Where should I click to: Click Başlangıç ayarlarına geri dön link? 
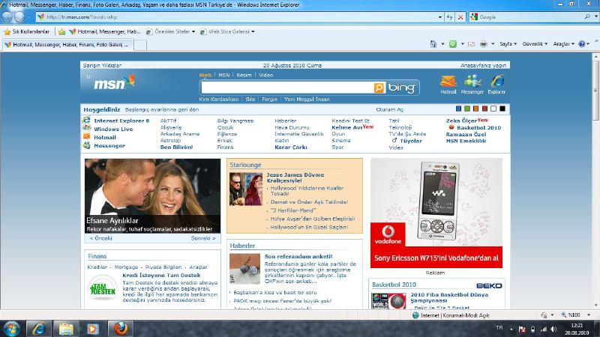pos(162,109)
